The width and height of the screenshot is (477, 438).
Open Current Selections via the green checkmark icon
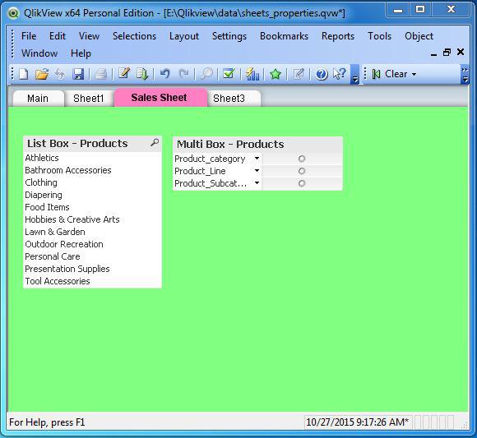pos(229,74)
